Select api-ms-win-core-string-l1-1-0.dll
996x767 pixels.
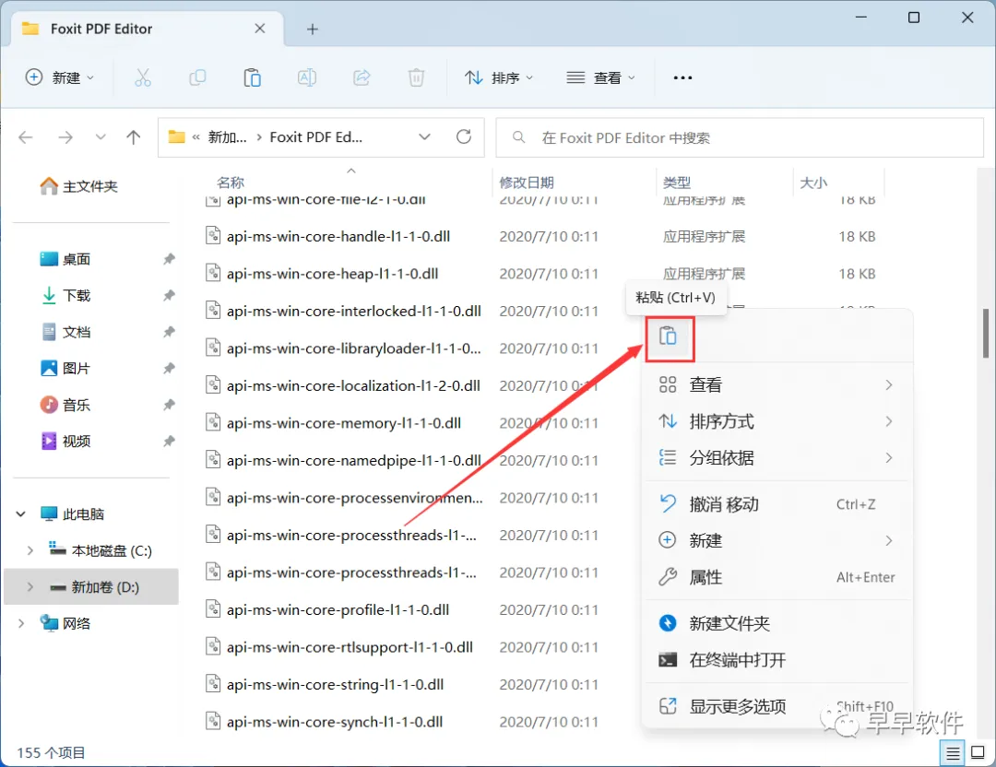coord(336,684)
